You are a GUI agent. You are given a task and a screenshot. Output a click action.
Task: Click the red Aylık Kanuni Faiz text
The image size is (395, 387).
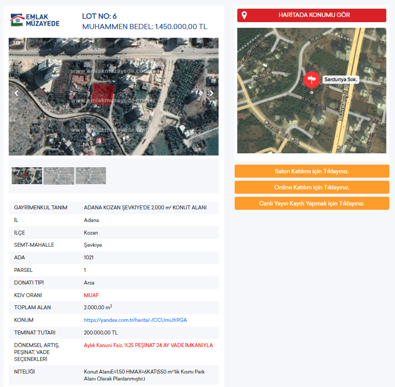148,345
